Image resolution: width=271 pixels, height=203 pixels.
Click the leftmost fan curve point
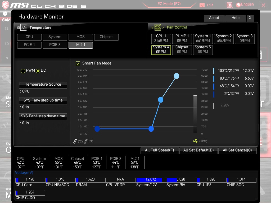click(97, 129)
